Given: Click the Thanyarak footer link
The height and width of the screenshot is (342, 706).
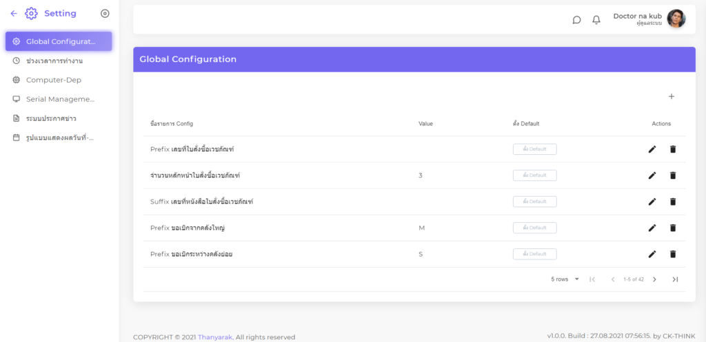Looking at the screenshot, I should pos(215,337).
